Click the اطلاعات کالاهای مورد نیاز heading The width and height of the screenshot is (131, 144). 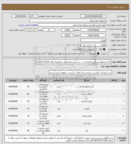tap(114, 66)
